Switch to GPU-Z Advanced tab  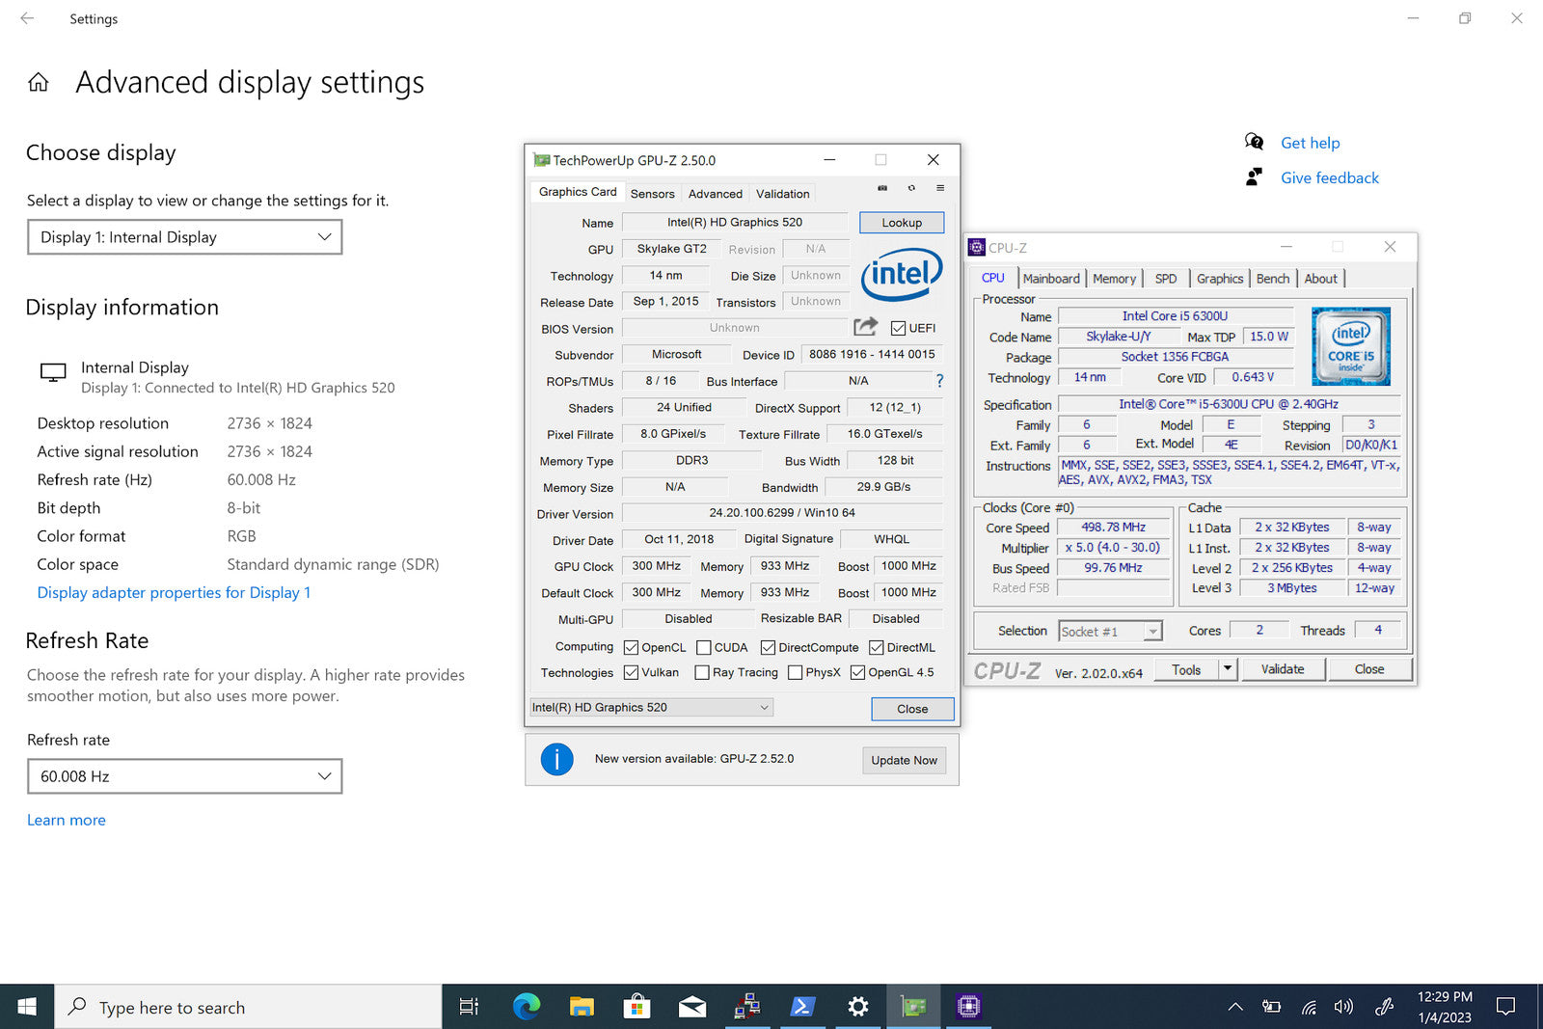(x=716, y=194)
